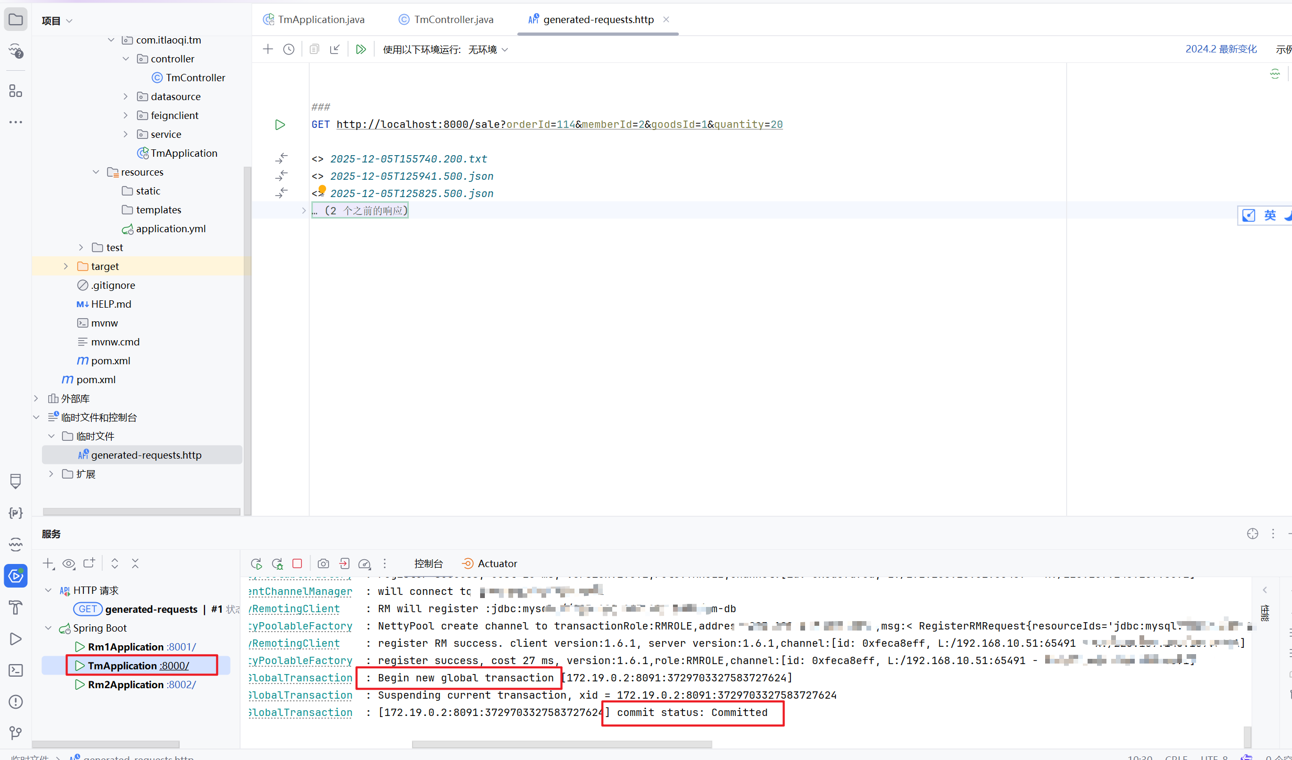Click the rerun application icon in the services toolbar
The width and height of the screenshot is (1292, 760).
pos(256,563)
